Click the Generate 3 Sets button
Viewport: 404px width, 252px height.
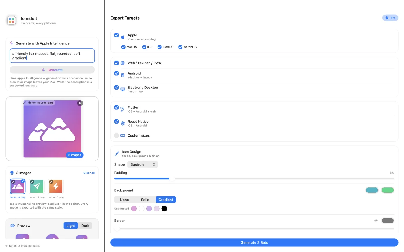click(x=254, y=242)
